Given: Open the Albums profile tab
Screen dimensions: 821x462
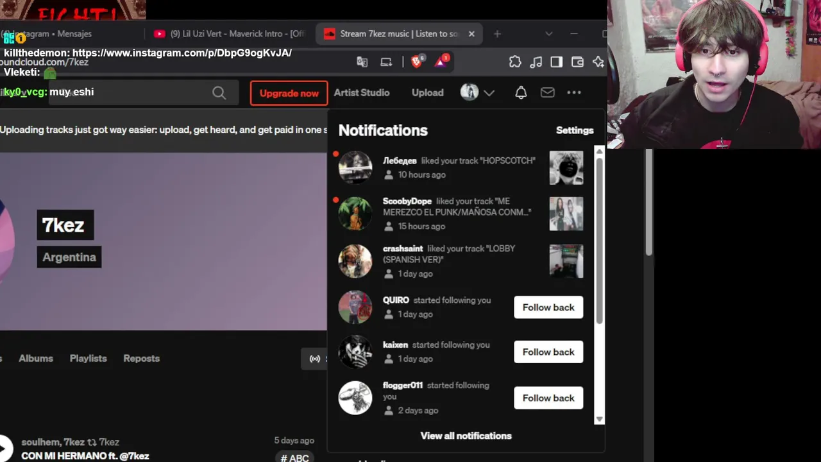Looking at the screenshot, I should pyautogui.click(x=36, y=358).
